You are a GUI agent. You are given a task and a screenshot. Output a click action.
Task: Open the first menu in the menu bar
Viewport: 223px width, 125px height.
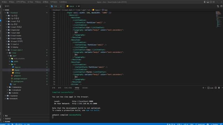(4, 2)
